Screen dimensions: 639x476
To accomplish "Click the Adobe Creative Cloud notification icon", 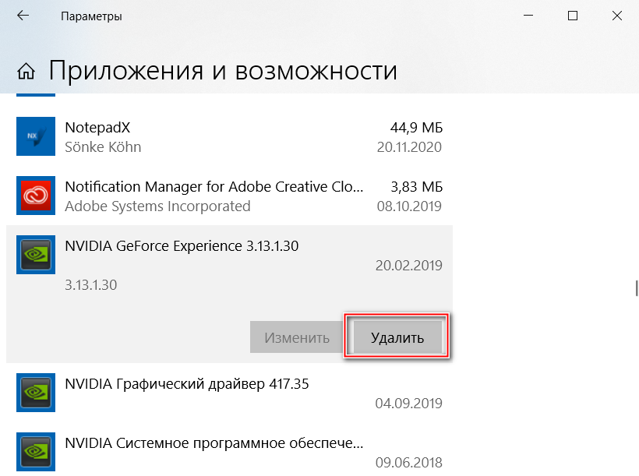I will point(36,196).
